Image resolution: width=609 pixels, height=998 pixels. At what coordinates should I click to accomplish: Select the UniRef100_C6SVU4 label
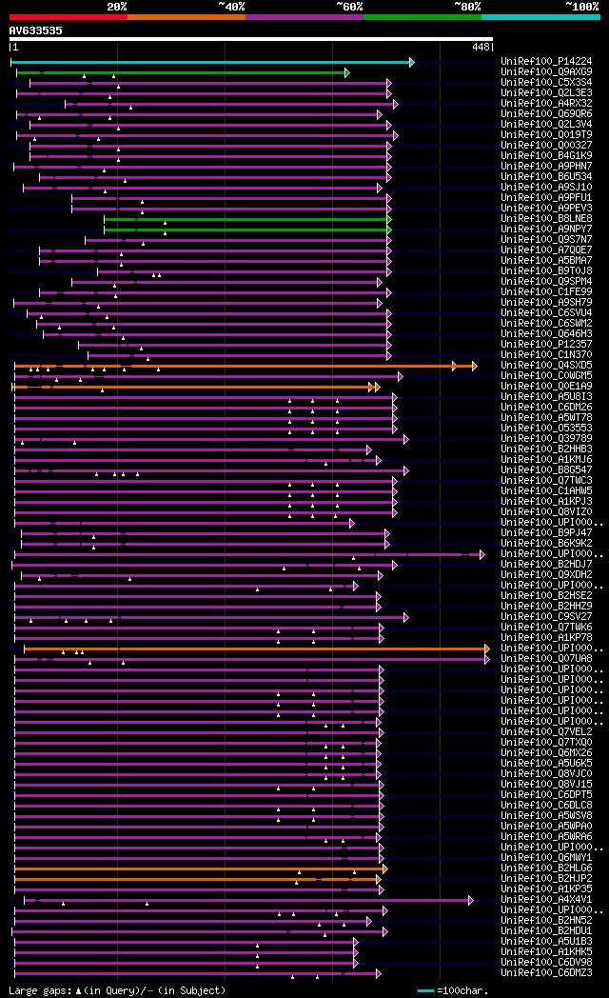click(546, 312)
